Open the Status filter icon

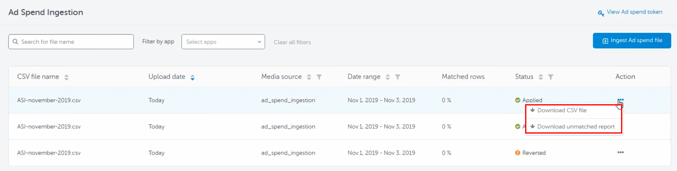pos(551,77)
